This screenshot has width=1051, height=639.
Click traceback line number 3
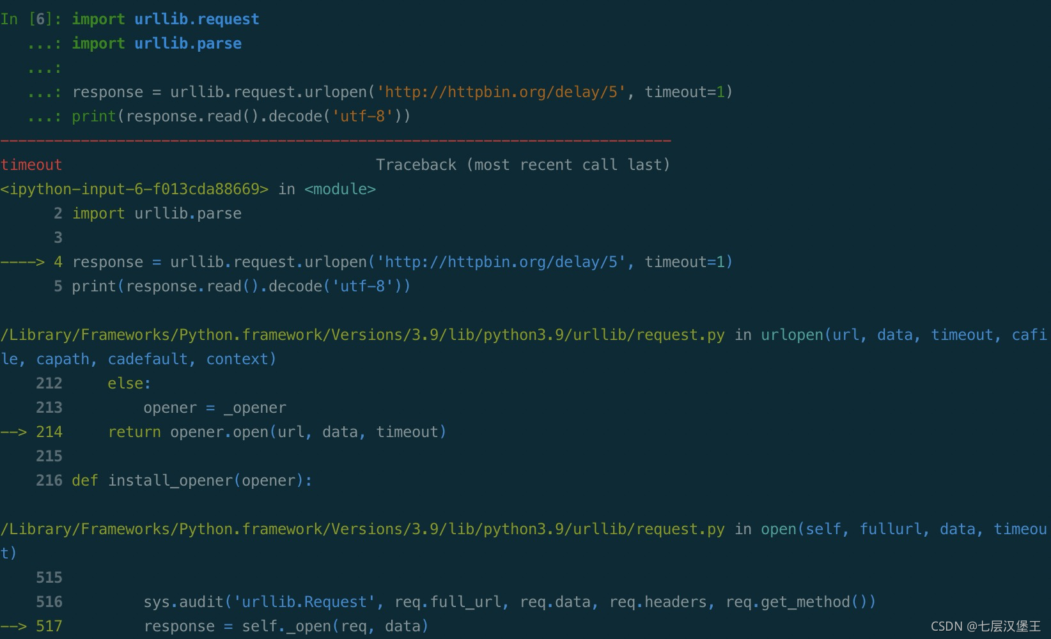58,238
